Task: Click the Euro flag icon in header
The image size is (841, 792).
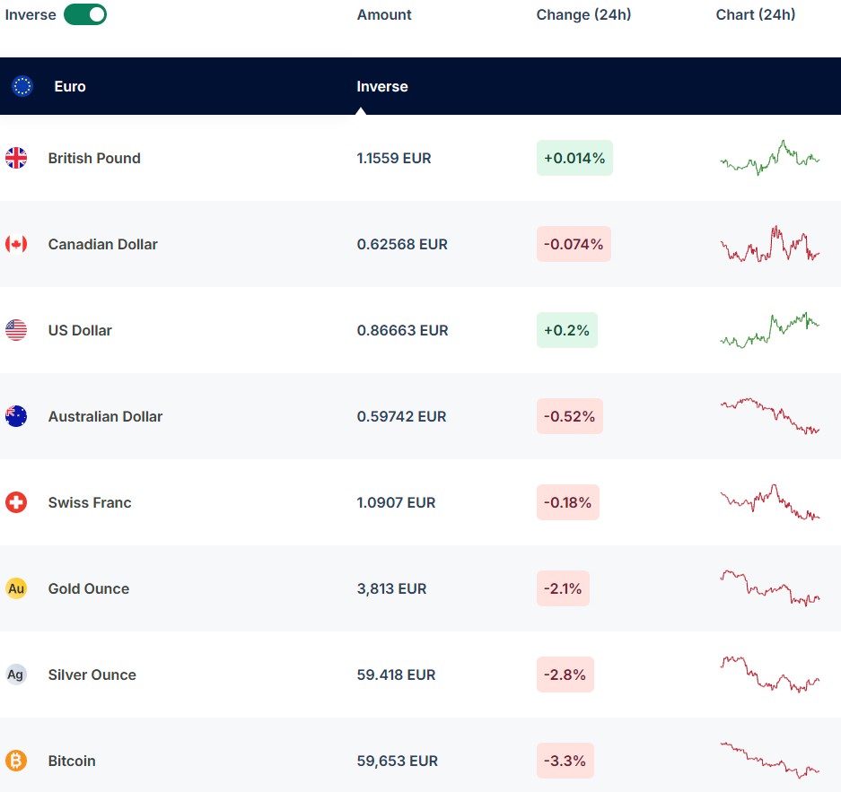Action: pos(22,86)
